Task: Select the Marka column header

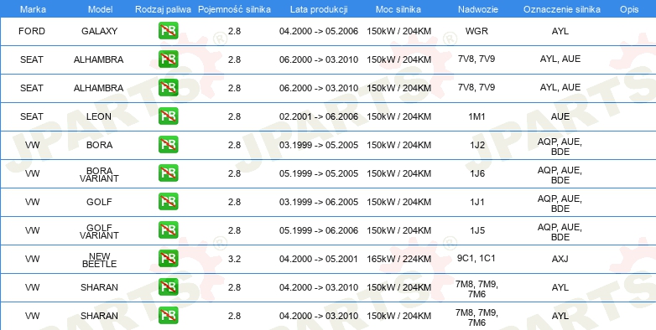Action: 33,9
